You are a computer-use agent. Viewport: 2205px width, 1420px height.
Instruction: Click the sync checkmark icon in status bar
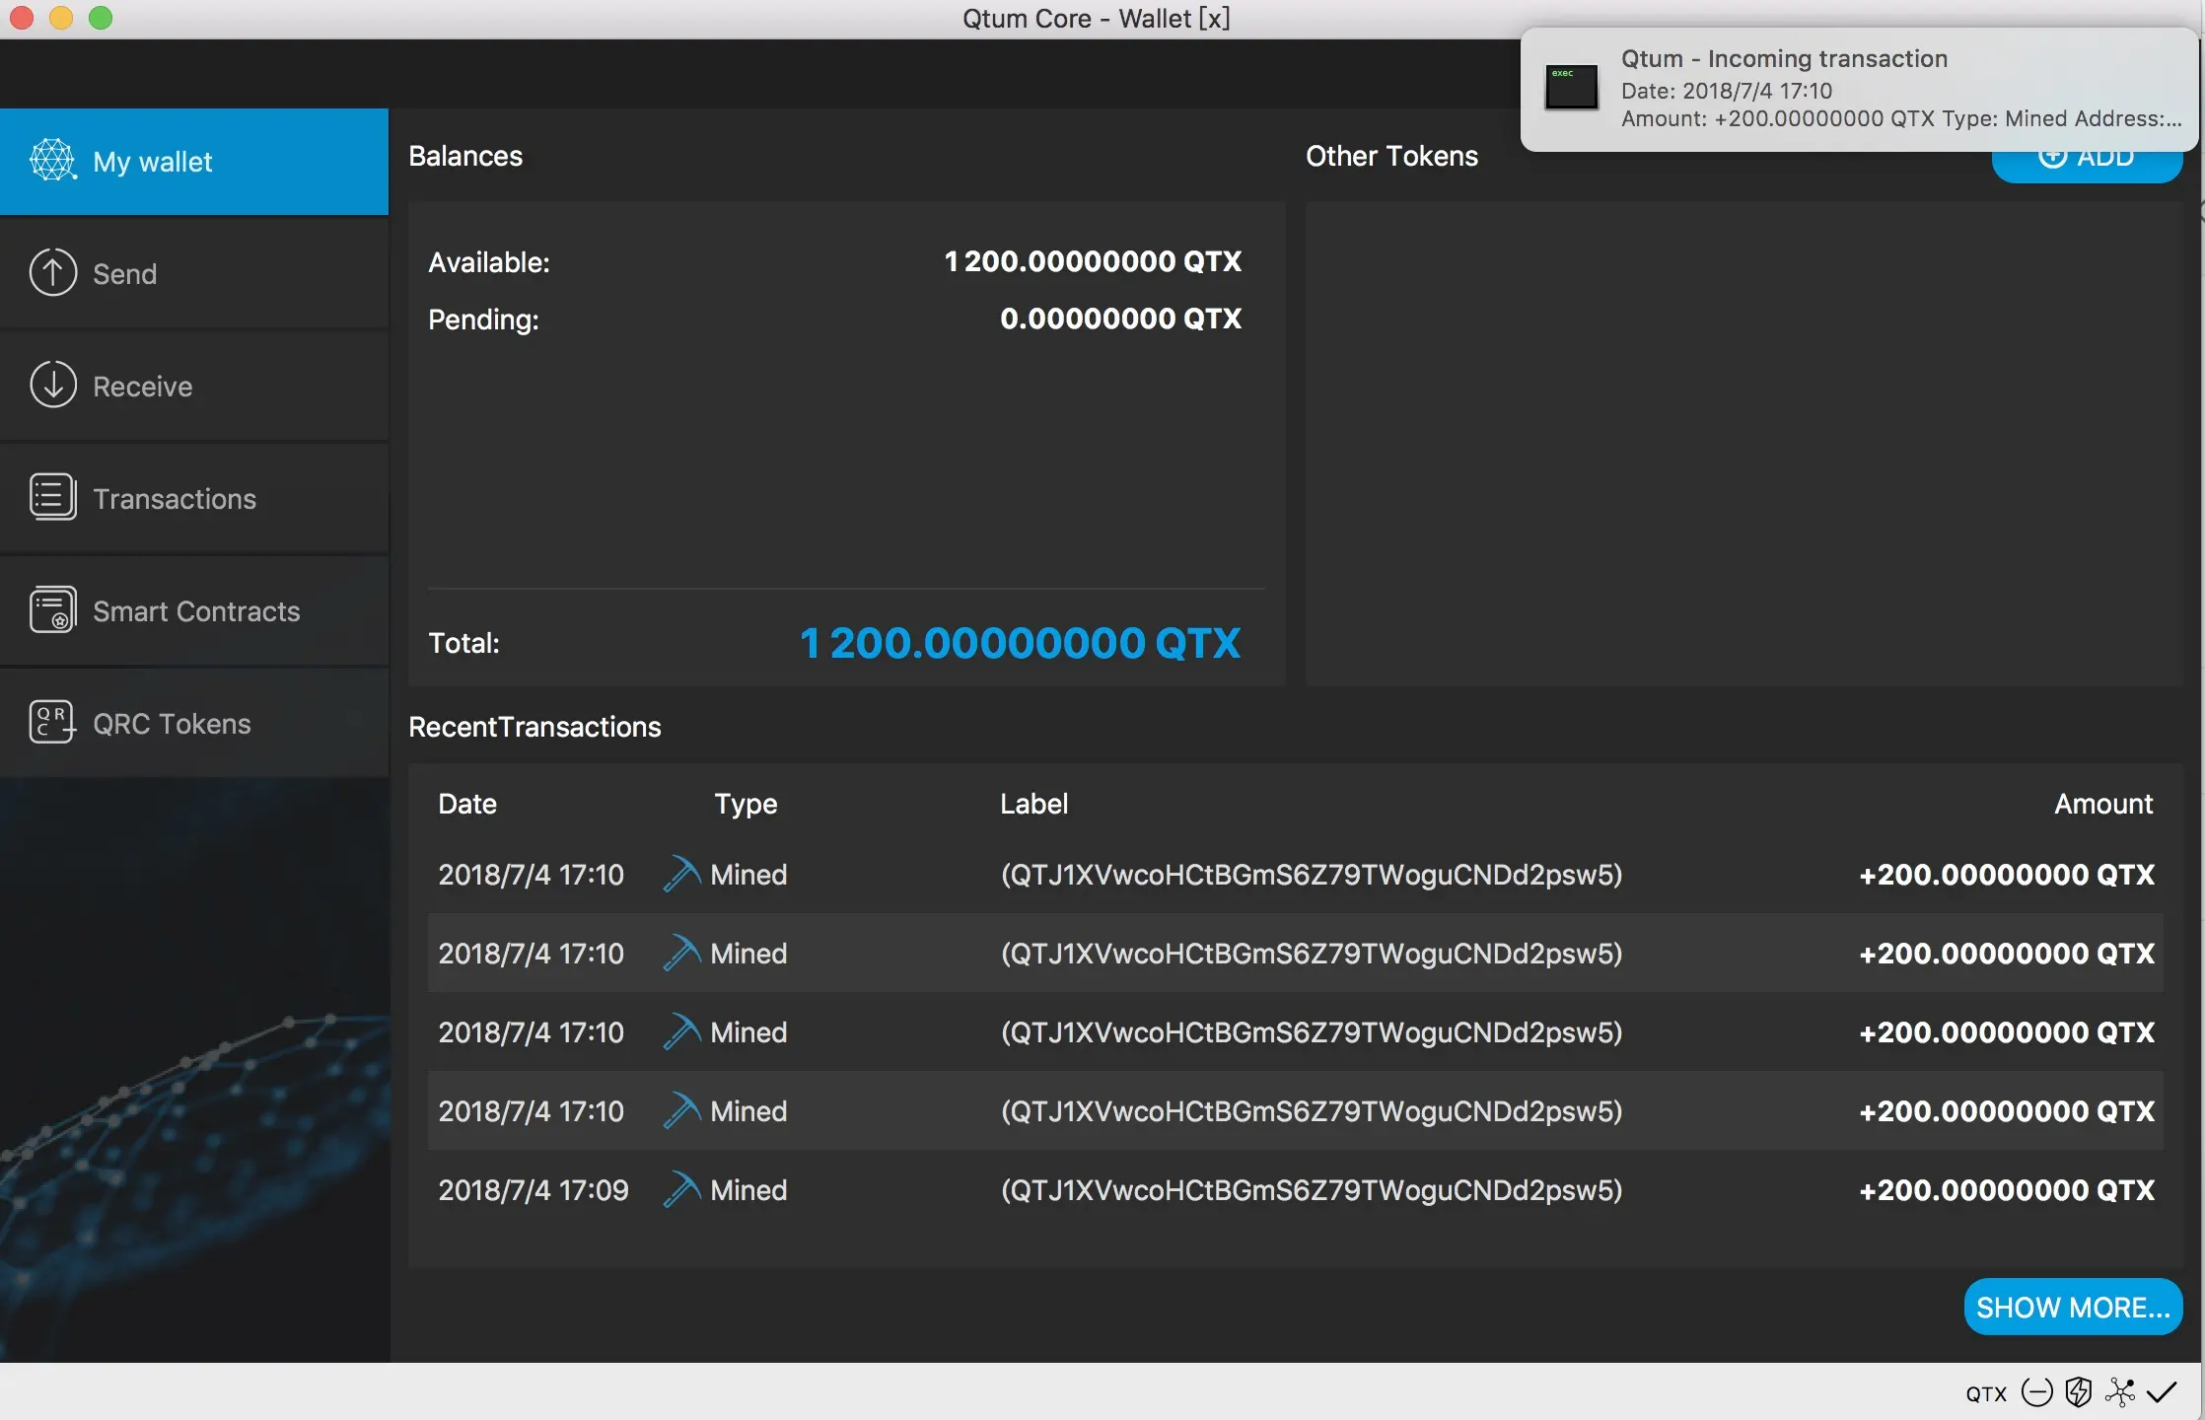coord(2162,1392)
